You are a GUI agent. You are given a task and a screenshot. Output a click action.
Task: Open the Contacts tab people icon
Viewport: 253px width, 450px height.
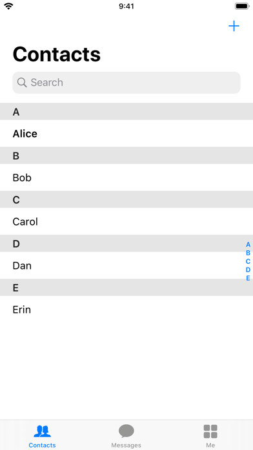[x=42, y=431]
